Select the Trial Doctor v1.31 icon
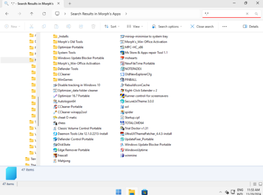This screenshot has width=263, height=195. click(122, 128)
